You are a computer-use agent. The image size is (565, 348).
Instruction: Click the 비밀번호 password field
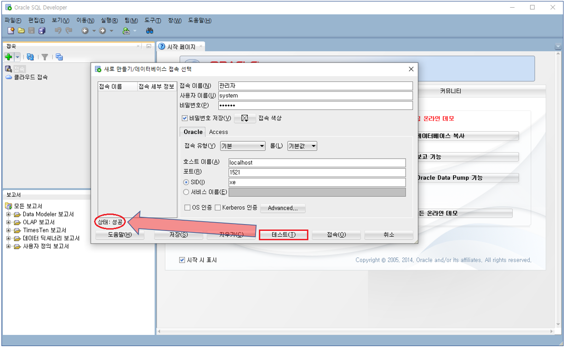[315, 106]
